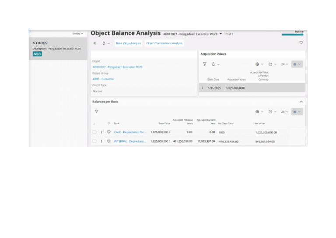
Task: Open column settings gear in Acquisition Values
Action: point(257,64)
